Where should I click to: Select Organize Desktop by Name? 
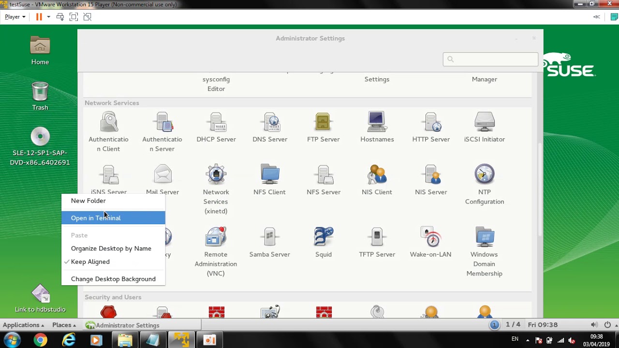[113, 248]
